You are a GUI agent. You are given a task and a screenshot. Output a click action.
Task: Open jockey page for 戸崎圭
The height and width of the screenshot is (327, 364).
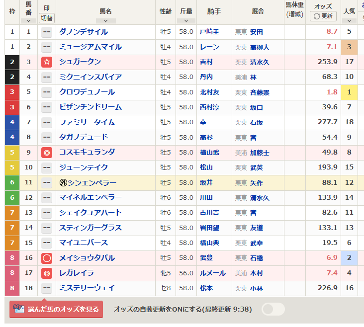[x=209, y=32]
